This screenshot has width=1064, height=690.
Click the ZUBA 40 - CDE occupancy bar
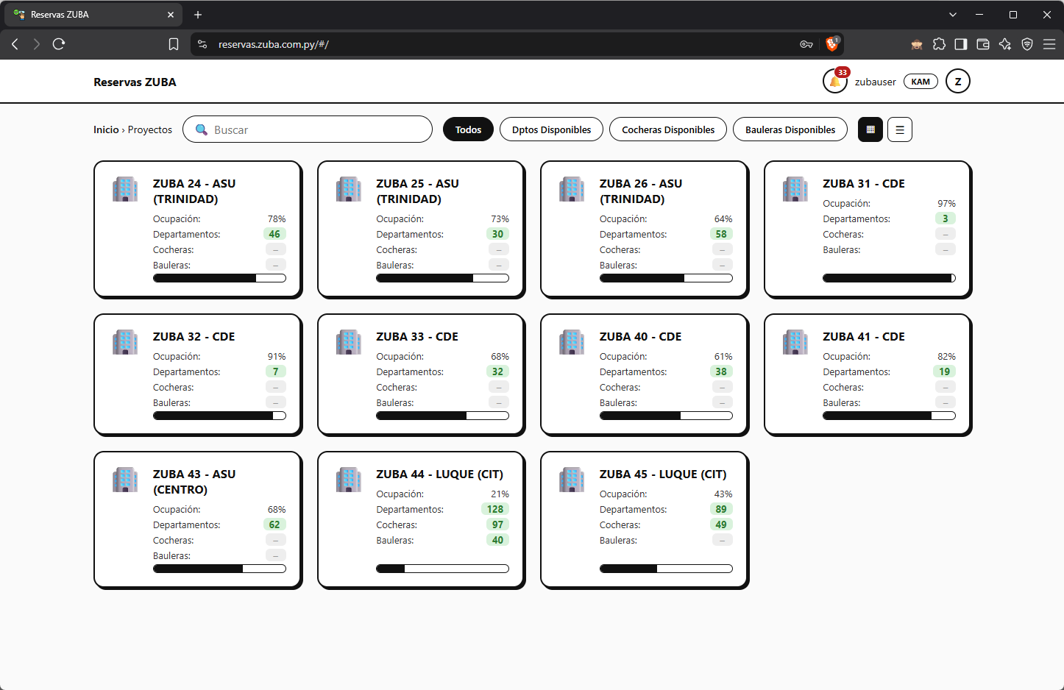666,416
